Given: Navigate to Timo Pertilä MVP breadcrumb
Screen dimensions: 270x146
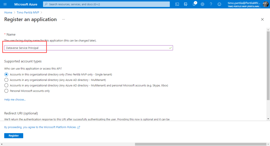Looking at the screenshot, I should (28, 12).
